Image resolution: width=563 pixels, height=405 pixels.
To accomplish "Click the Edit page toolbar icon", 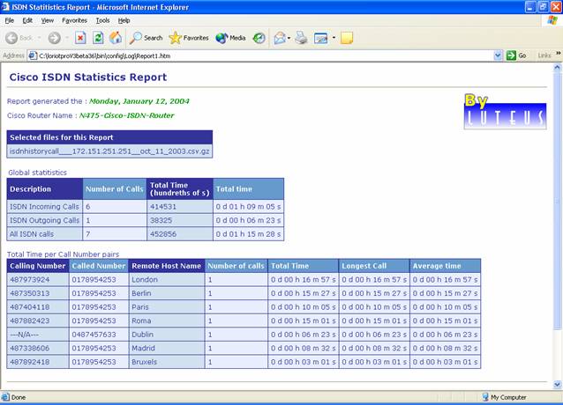I will (320, 38).
